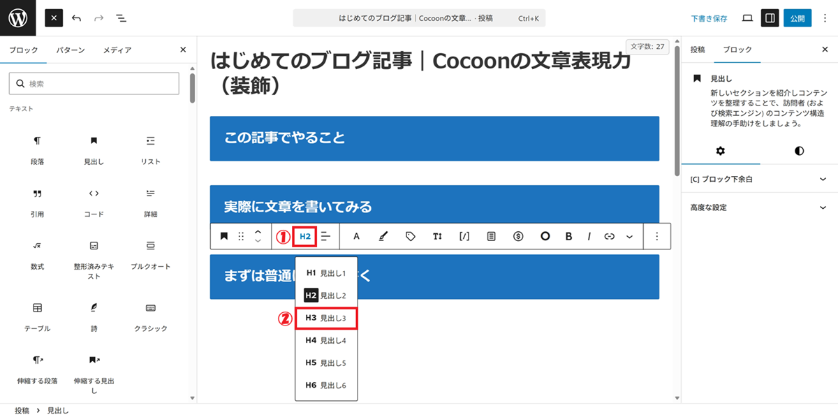The width and height of the screenshot is (838, 417).
Task: Toggle italic formatting in block toolbar
Action: click(x=589, y=236)
